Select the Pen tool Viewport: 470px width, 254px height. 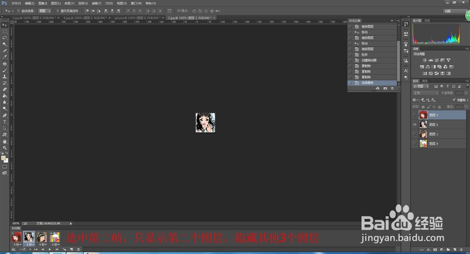5,115
